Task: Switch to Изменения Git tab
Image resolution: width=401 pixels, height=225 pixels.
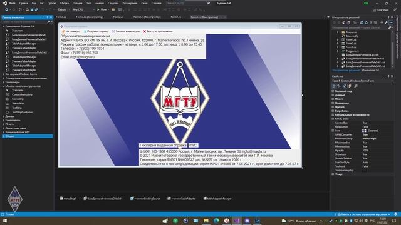Action: click(370, 70)
